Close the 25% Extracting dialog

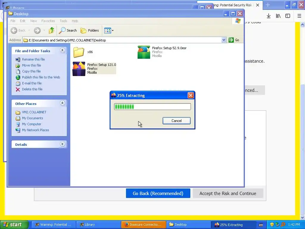coord(190,95)
